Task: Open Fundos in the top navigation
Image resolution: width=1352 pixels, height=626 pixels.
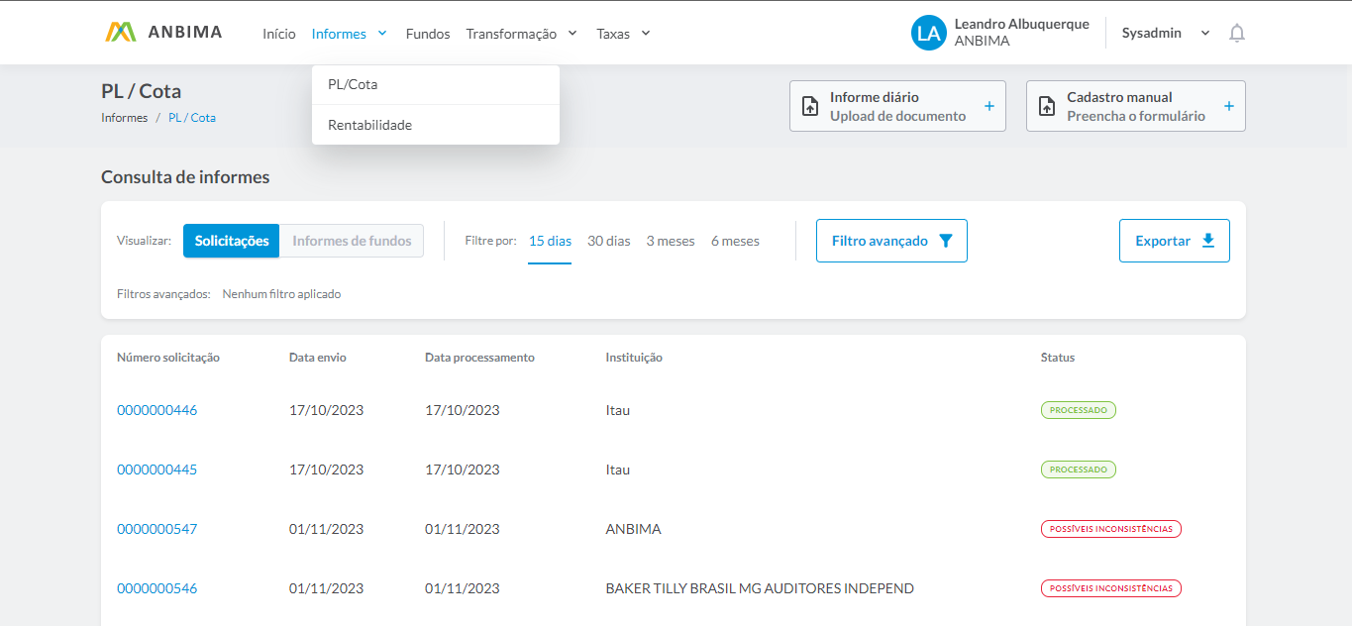Action: [x=428, y=34]
